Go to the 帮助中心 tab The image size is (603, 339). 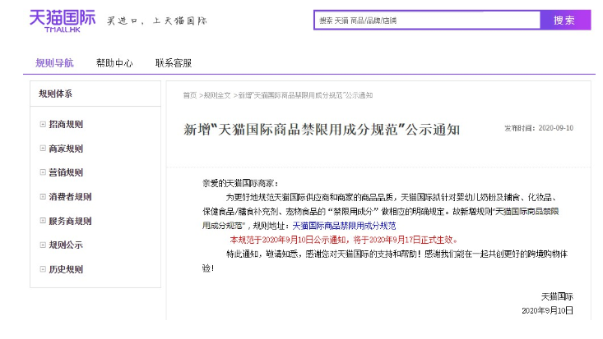[x=114, y=63]
